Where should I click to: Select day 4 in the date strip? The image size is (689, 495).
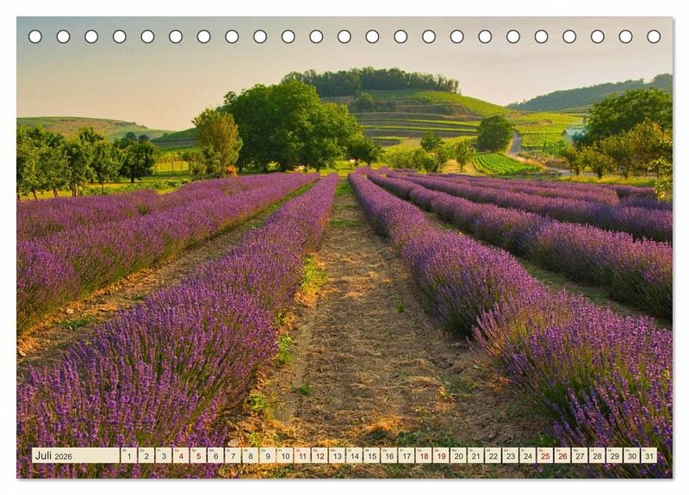[x=180, y=456]
